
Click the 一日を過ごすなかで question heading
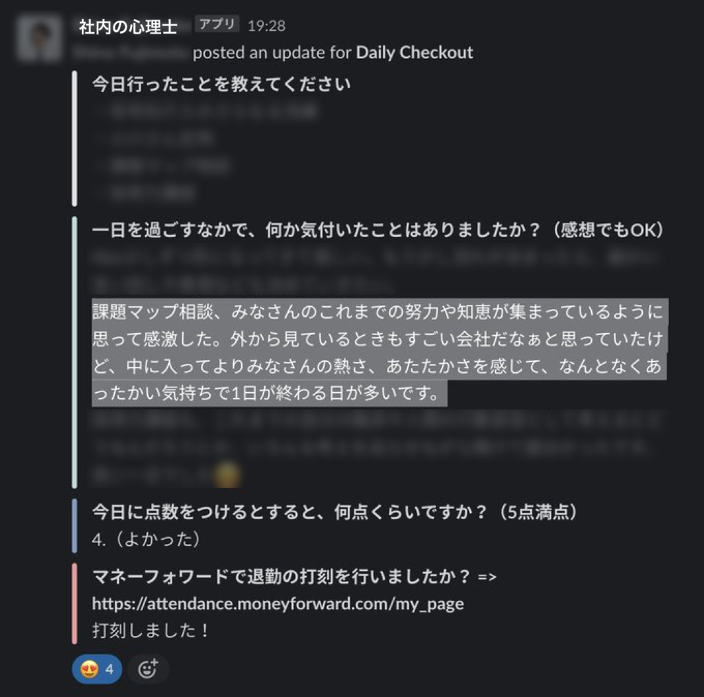tap(377, 229)
